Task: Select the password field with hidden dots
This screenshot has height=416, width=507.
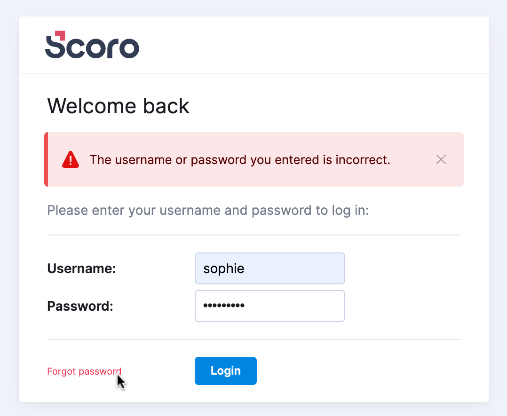Action: 270,306
